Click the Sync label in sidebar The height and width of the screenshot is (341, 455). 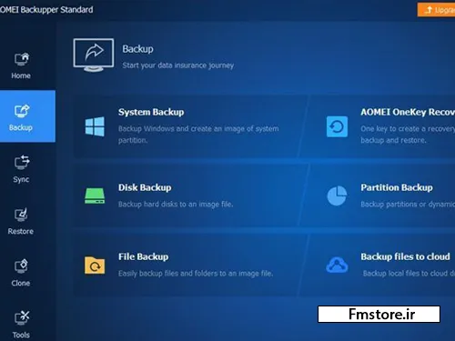21,179
